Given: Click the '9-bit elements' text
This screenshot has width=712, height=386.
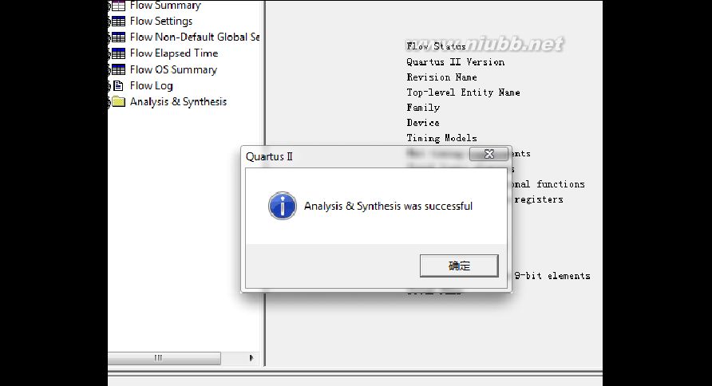Looking at the screenshot, I should [552, 276].
